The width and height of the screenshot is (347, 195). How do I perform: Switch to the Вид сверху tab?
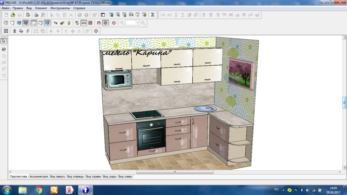tap(57, 176)
